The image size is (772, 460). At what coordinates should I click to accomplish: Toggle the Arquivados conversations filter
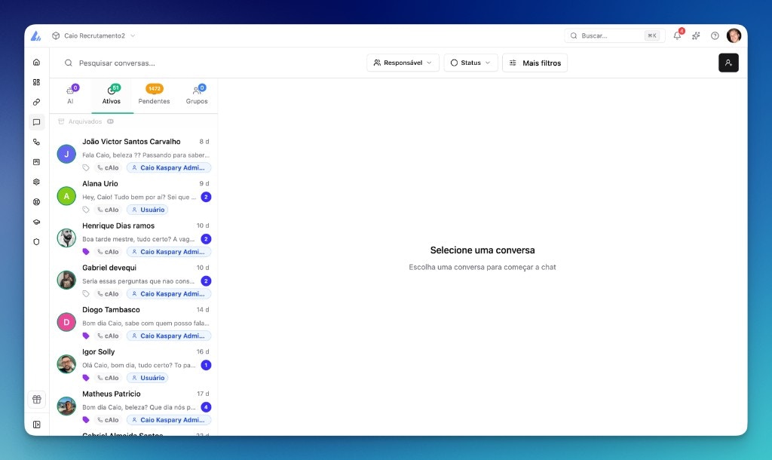pyautogui.click(x=83, y=121)
